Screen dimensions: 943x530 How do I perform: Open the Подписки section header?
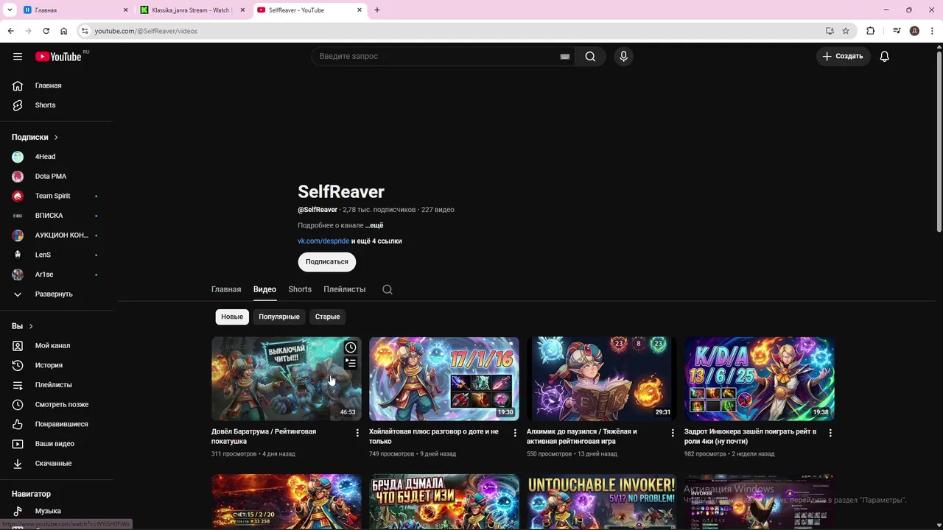coord(35,137)
